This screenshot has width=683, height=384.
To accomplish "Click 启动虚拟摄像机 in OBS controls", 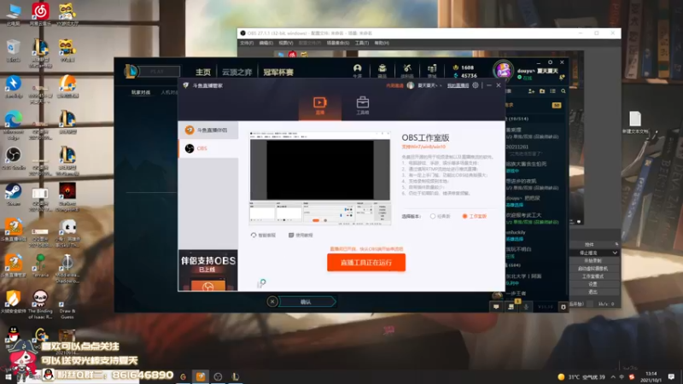I will coord(593,269).
